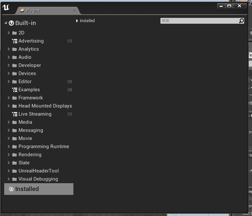Image resolution: width=252 pixels, height=216 pixels.
Task: Focus the plugin search field
Action: pos(202,21)
